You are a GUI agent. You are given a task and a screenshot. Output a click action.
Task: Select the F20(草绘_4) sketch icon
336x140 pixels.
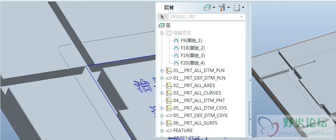(176, 63)
